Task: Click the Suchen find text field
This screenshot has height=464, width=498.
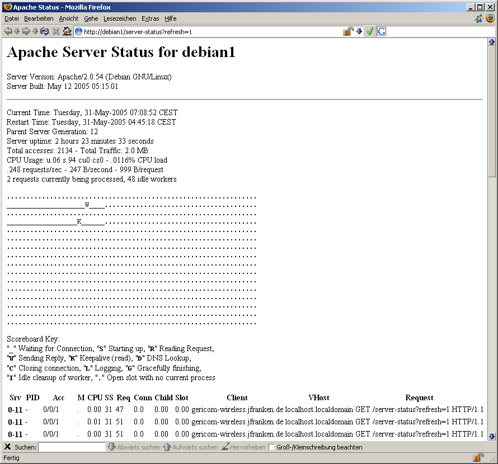Action: (x=72, y=447)
